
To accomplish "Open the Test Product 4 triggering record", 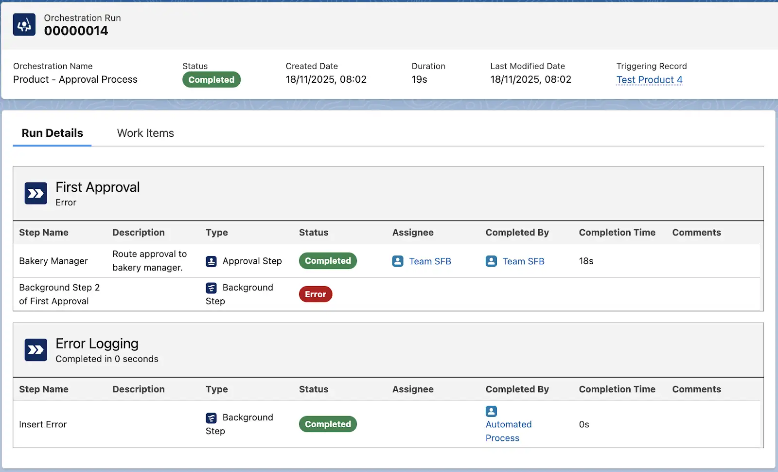I will tap(649, 79).
